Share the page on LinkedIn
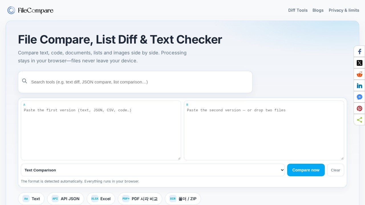 359,86
